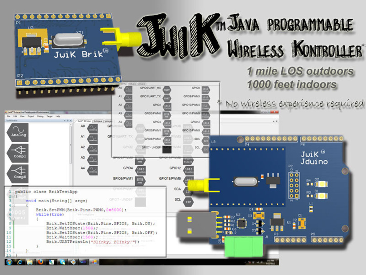
Task: Collapse main method block at code line 4
Action: pos(13,205)
